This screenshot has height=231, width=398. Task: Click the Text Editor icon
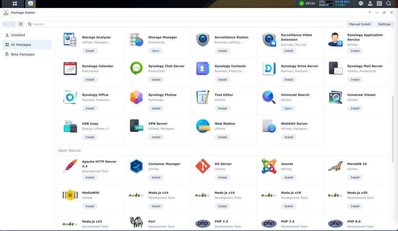click(203, 97)
